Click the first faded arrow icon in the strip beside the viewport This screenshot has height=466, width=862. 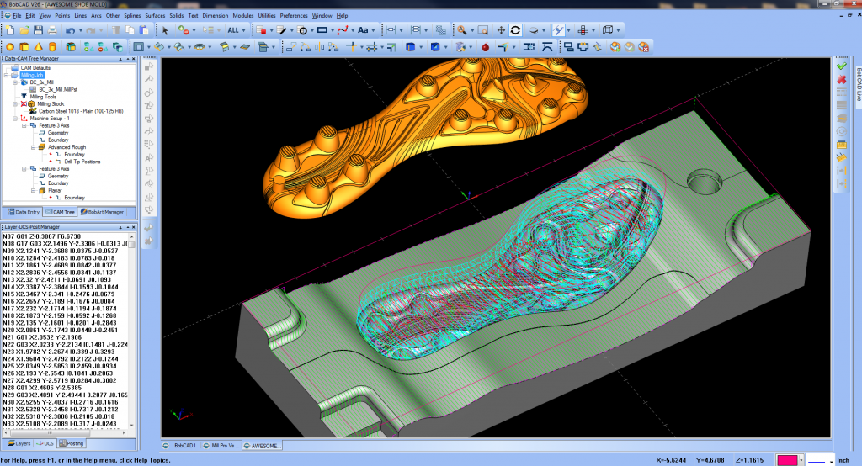pos(148,66)
